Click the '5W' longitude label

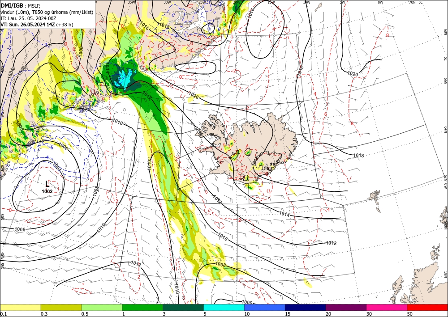343,2
